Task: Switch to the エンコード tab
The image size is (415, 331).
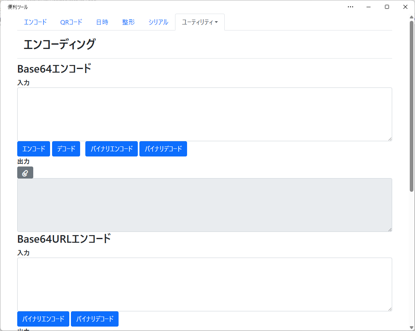Action: [36, 22]
